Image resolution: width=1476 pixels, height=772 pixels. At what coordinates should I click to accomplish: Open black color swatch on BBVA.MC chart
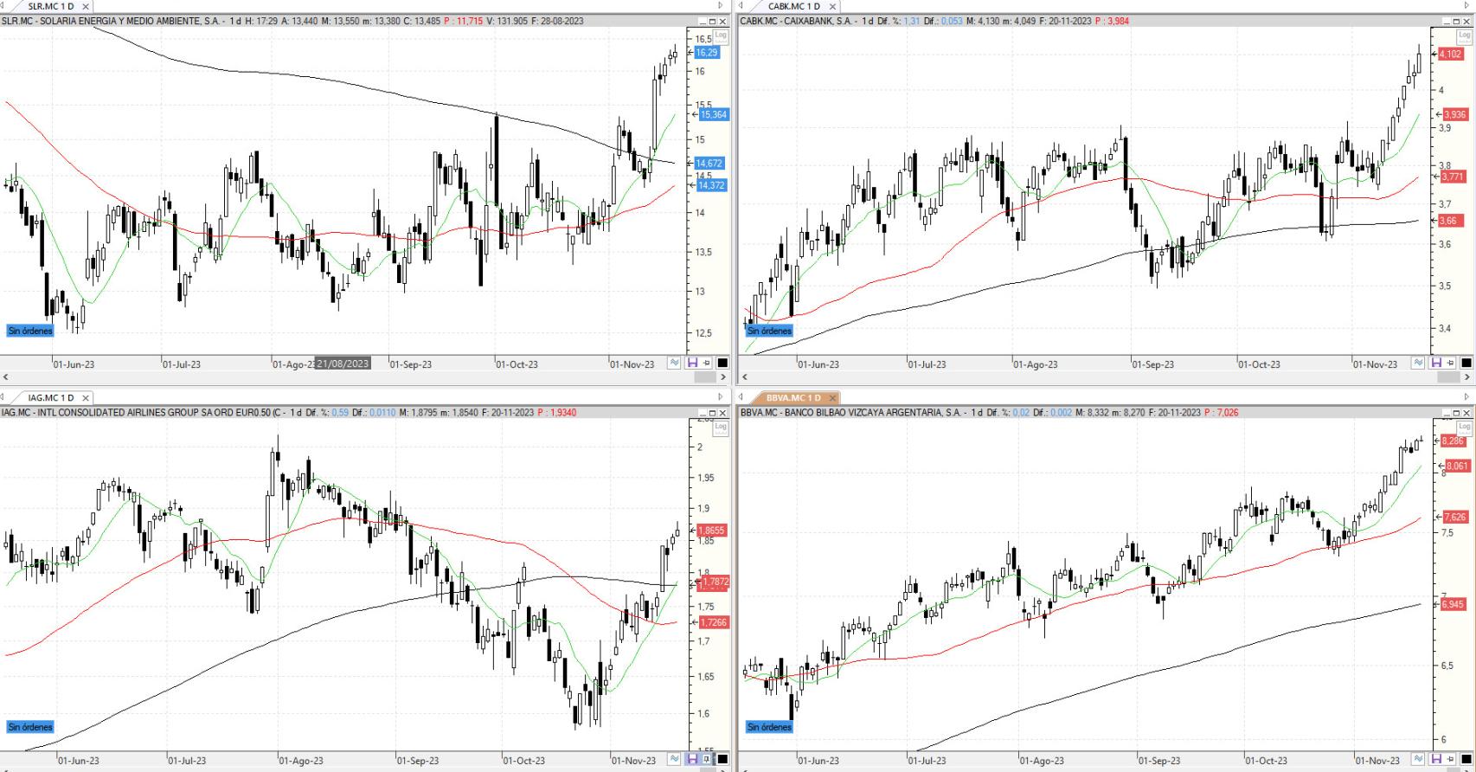click(1466, 759)
